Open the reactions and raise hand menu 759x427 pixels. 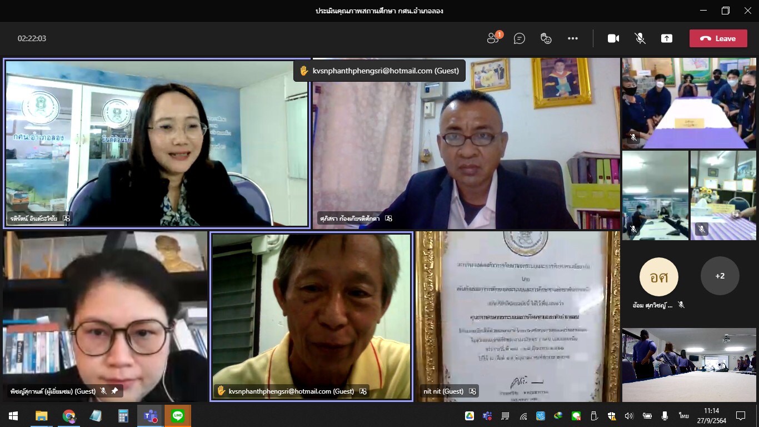[x=546, y=38]
